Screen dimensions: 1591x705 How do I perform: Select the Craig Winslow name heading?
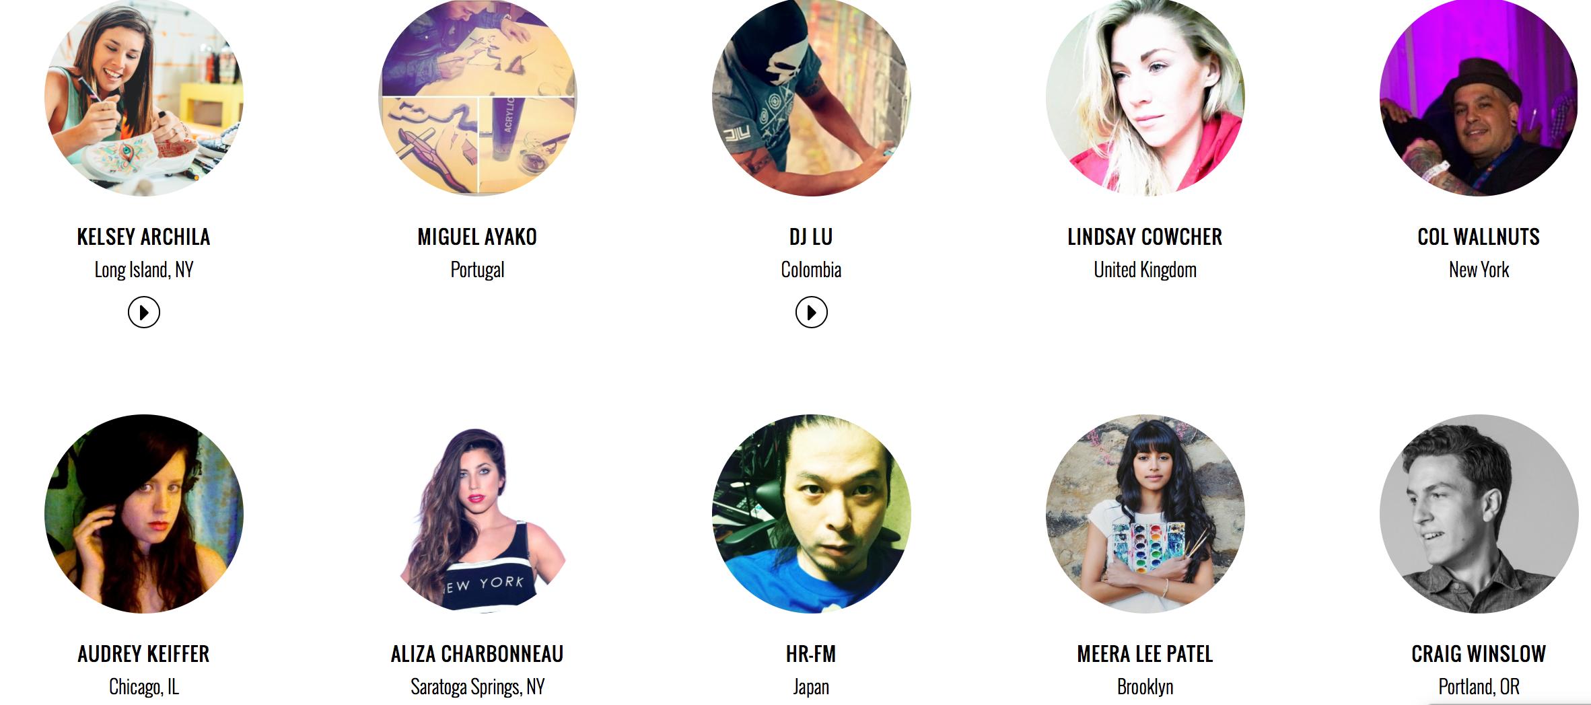tap(1479, 654)
